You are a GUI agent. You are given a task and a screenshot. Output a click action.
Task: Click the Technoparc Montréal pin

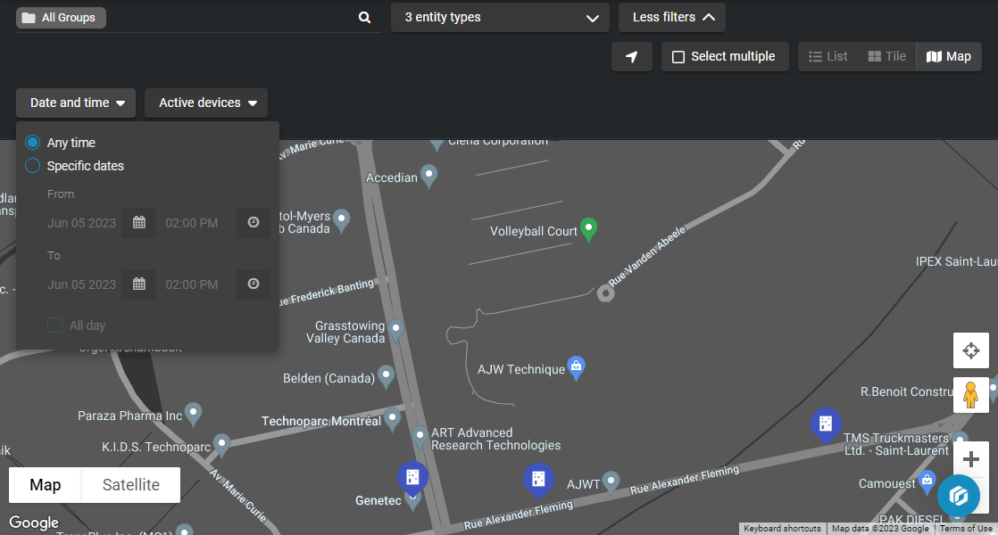pyautogui.click(x=392, y=419)
